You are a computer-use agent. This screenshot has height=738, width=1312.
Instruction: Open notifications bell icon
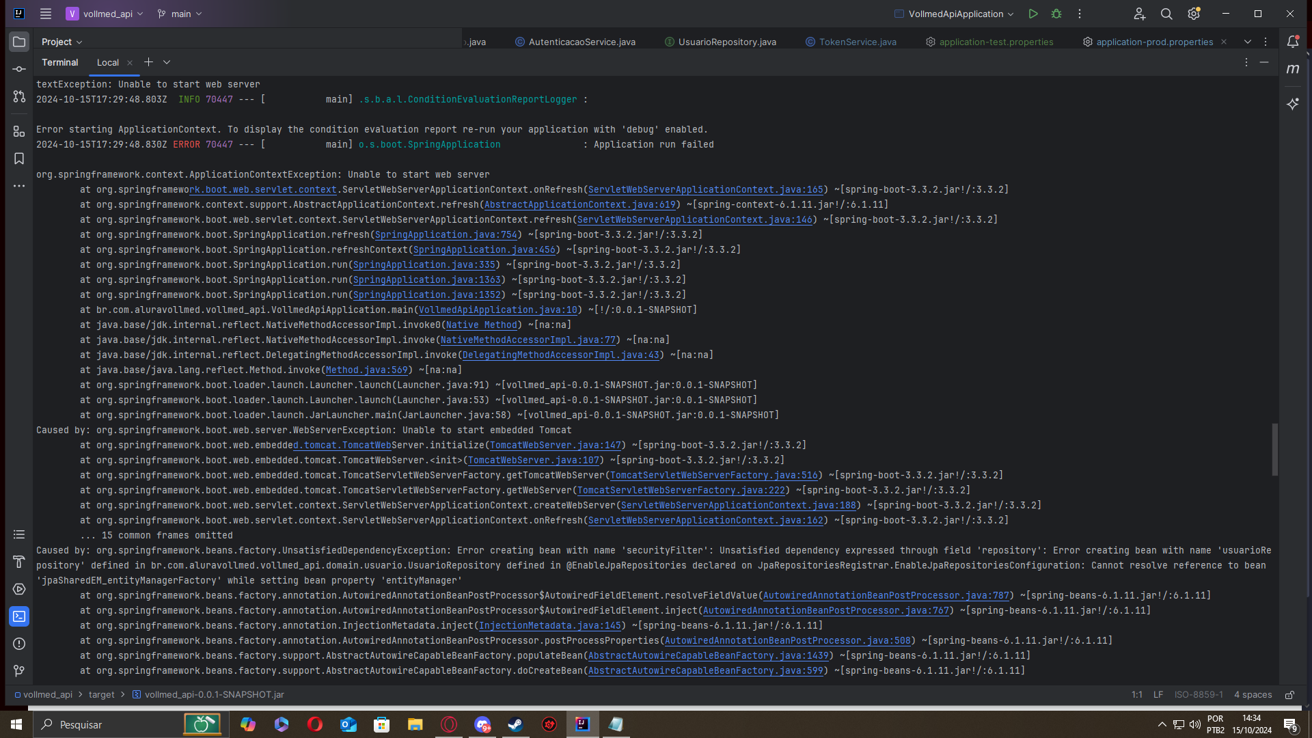pos(1293,42)
